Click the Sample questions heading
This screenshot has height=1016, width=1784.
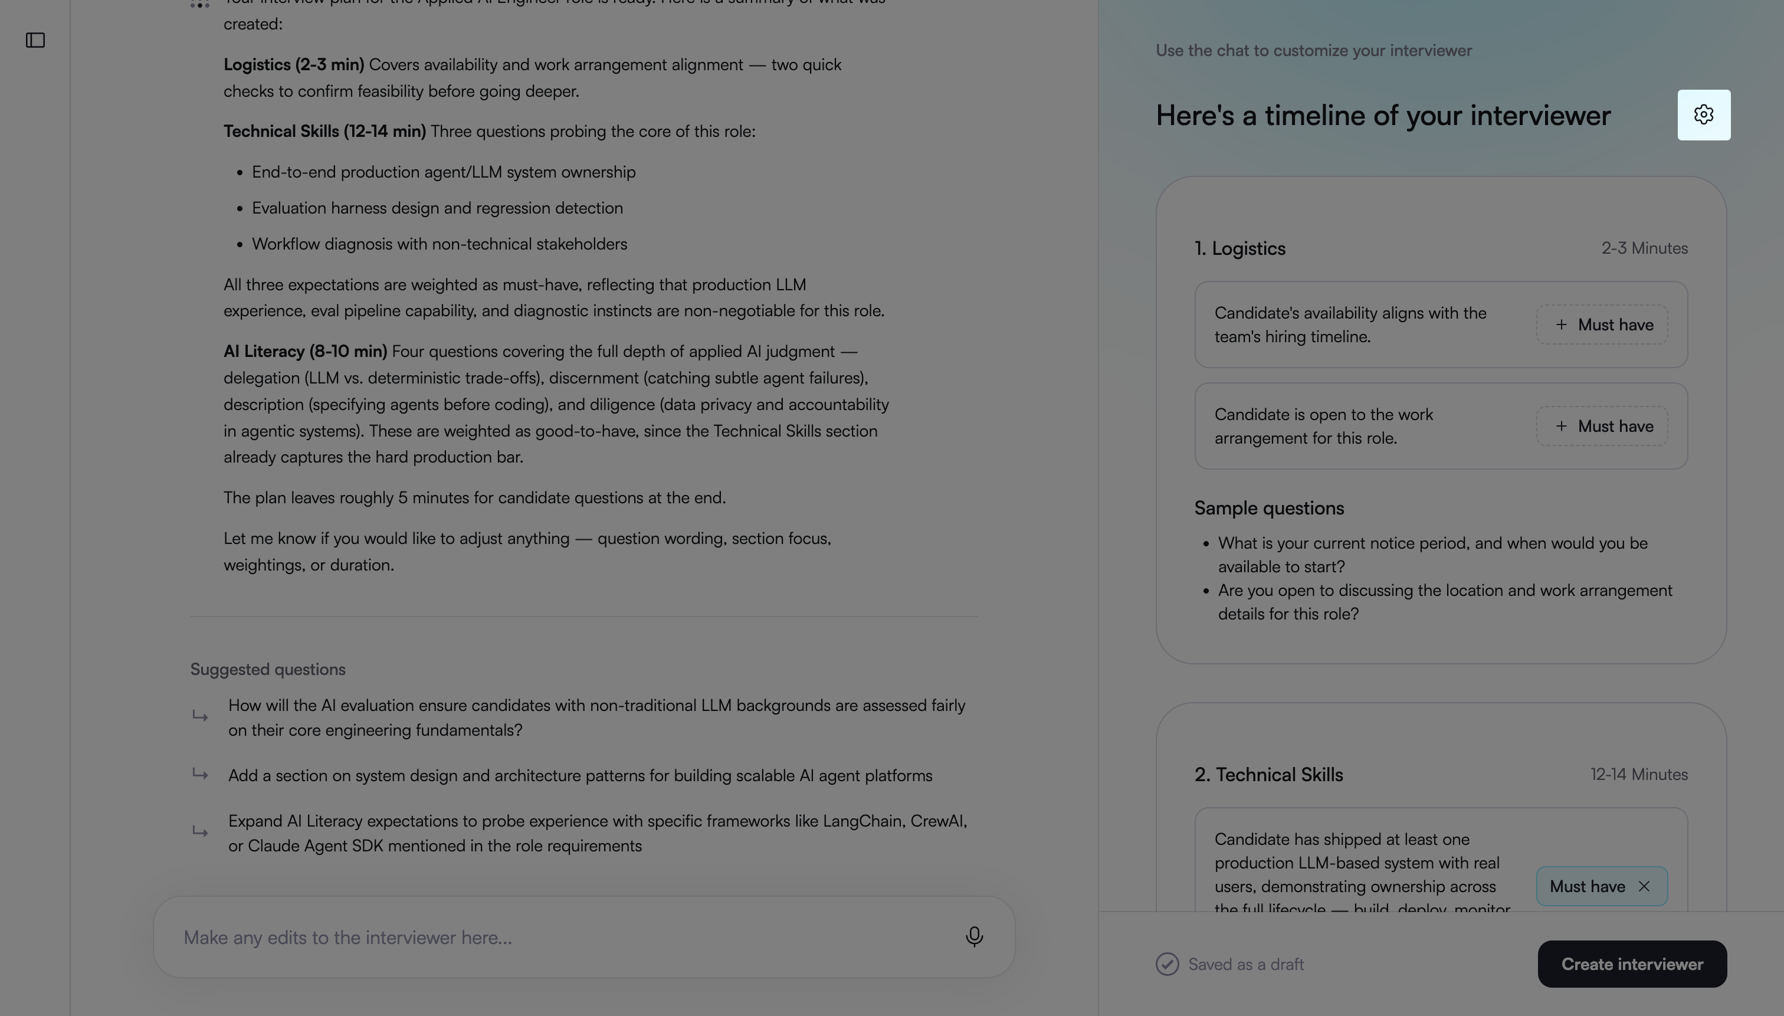1269,508
